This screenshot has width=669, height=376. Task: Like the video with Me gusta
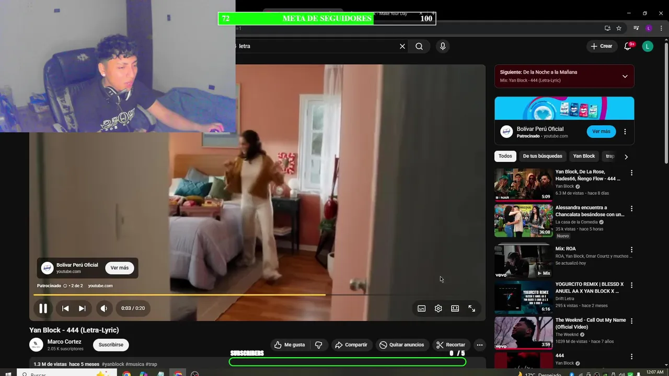290,345
